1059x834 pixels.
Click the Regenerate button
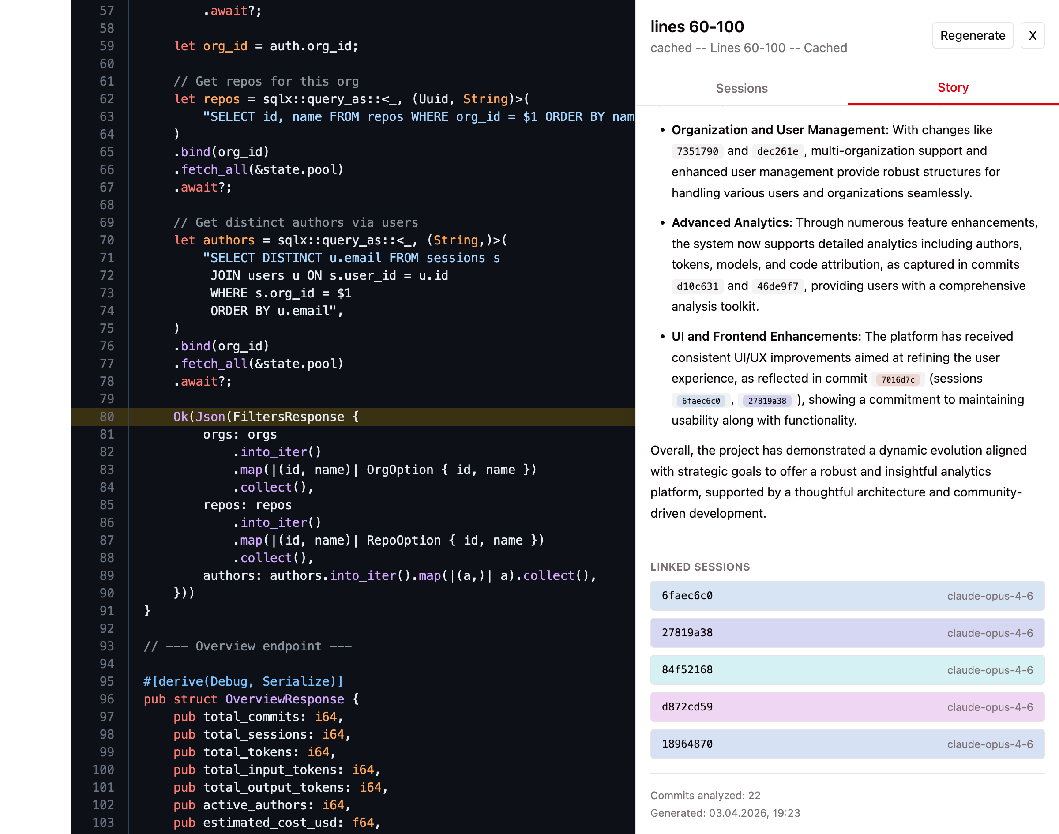coord(972,36)
